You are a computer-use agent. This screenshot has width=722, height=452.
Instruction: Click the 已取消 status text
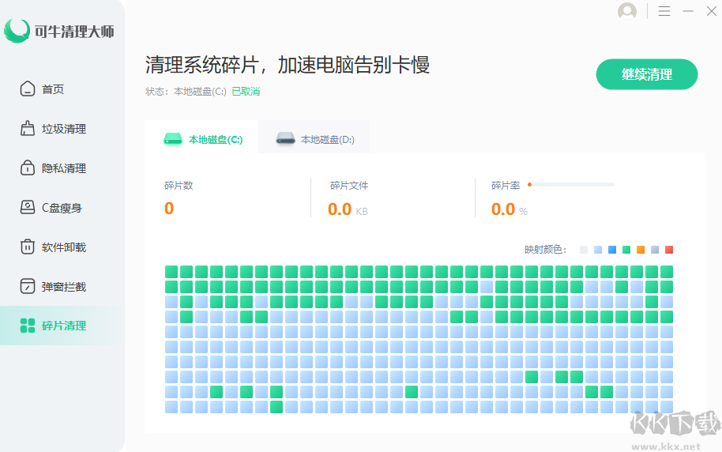[x=246, y=91]
